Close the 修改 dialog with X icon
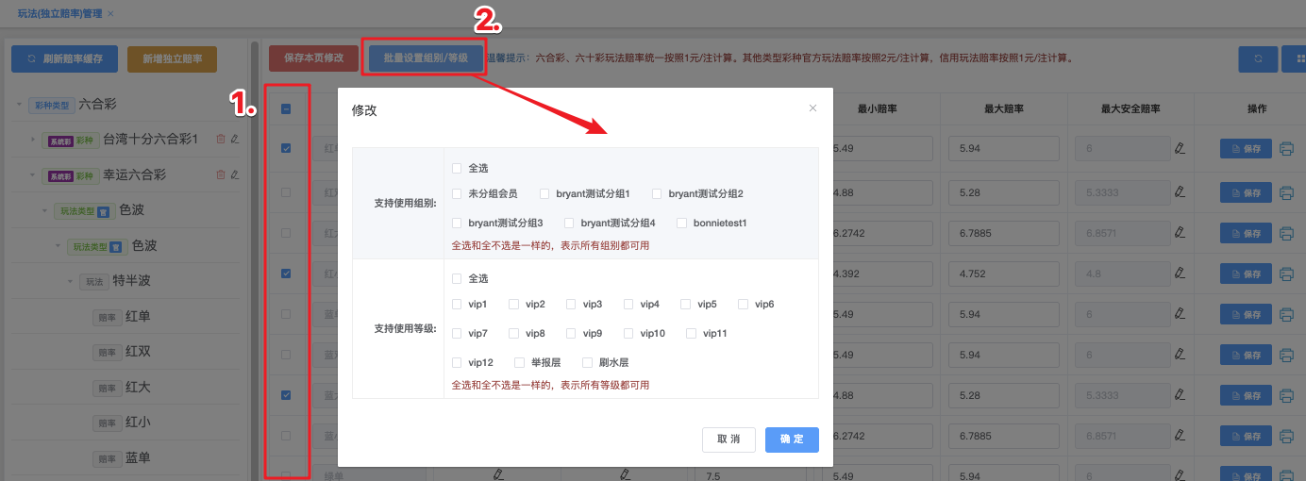This screenshot has height=481, width=1306. coord(812,108)
